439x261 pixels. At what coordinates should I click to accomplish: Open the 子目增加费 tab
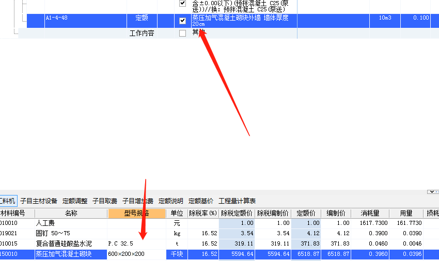138,201
